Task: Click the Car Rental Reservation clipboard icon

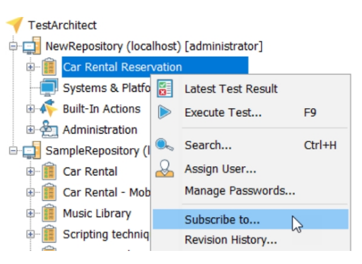Action: coord(49,66)
